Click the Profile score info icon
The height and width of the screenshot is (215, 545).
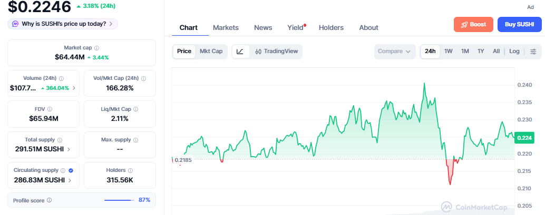click(50, 200)
